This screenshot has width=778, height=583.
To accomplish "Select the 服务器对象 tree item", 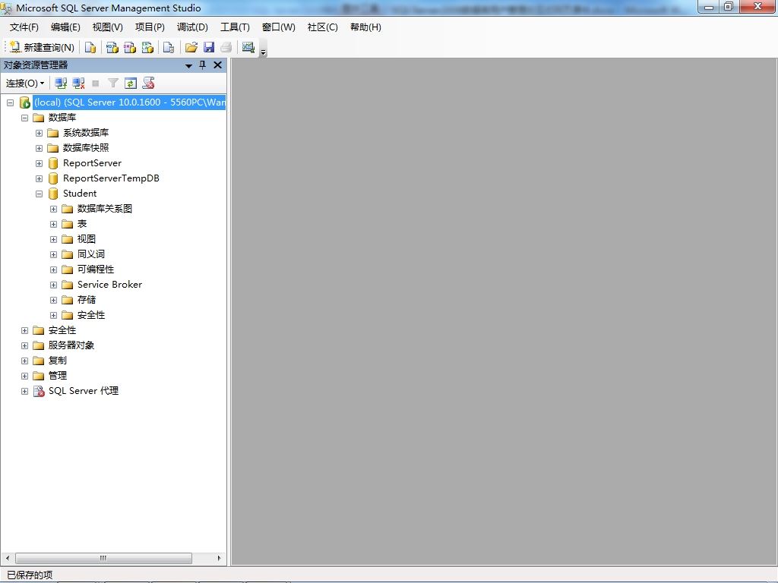I will [x=71, y=345].
